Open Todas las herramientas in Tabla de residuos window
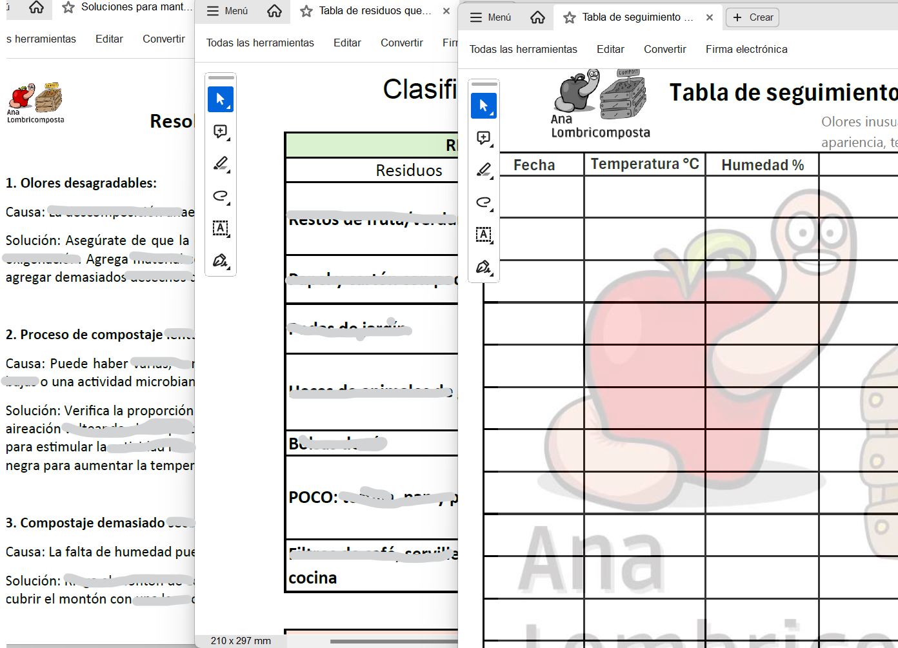This screenshot has width=898, height=648. (260, 43)
